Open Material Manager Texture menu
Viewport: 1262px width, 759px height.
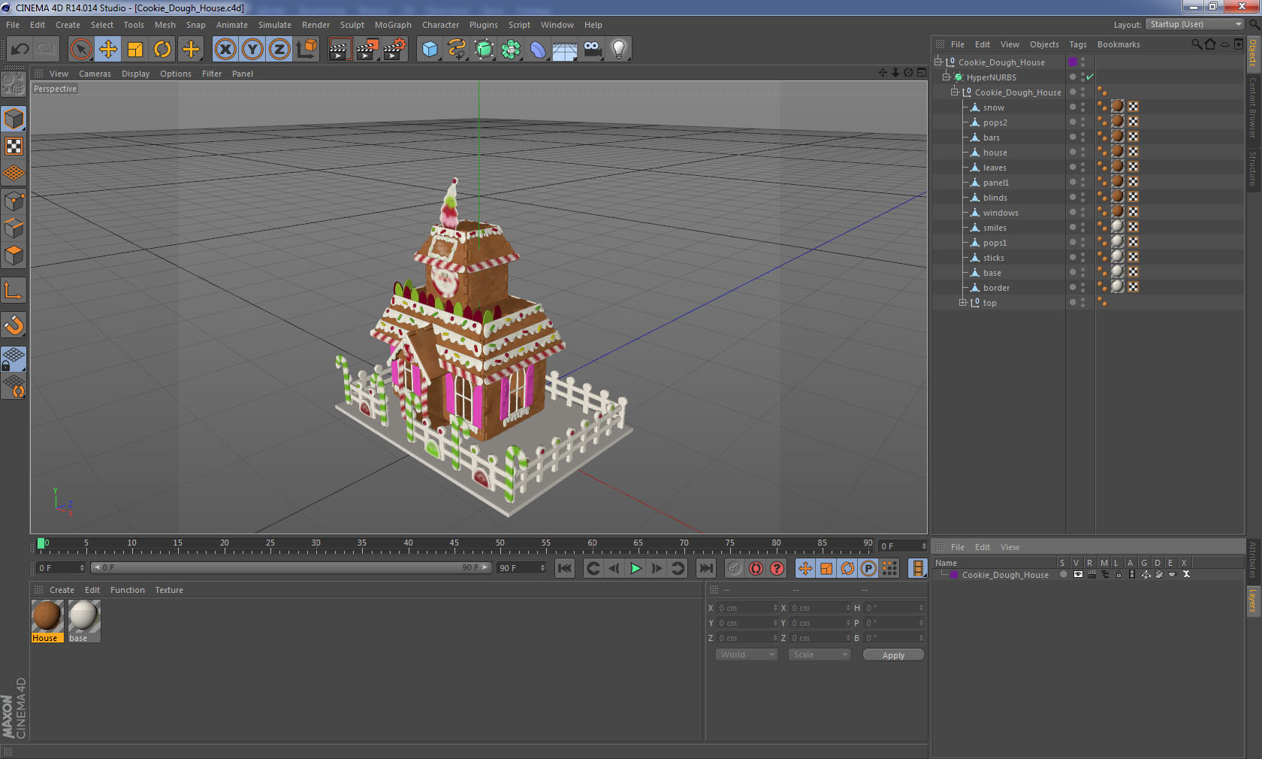[169, 590]
